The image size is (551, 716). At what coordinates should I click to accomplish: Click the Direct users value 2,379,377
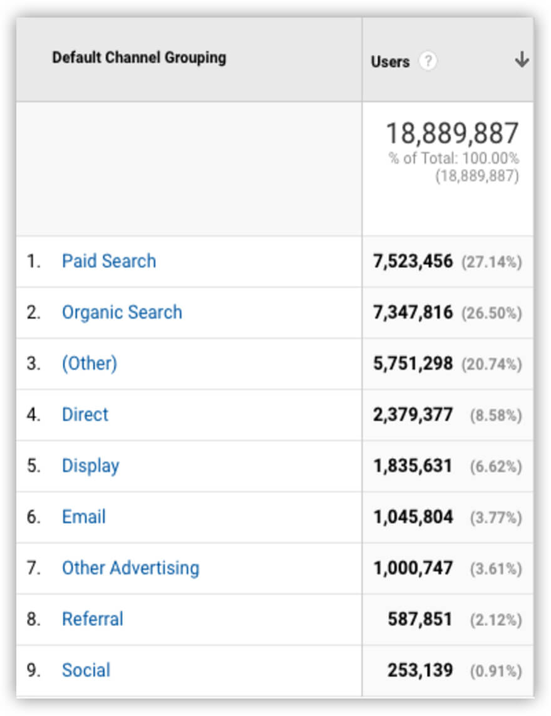413,414
